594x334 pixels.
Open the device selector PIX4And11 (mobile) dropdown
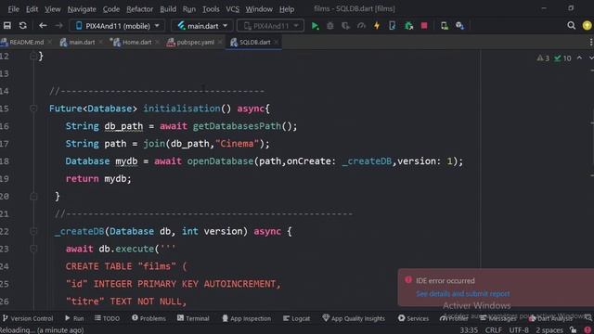tap(118, 26)
